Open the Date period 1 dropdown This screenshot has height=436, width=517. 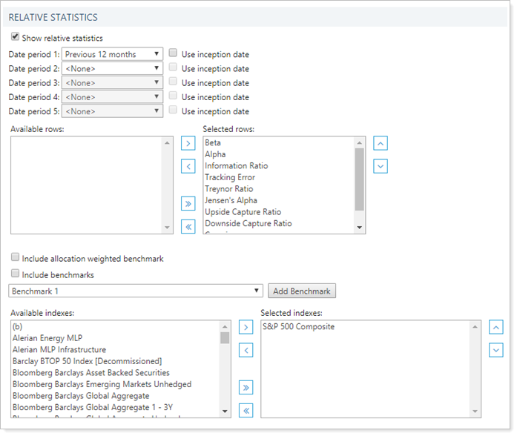(113, 54)
